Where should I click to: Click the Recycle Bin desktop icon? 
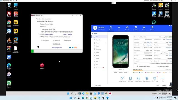pyautogui.click(x=9, y=6)
